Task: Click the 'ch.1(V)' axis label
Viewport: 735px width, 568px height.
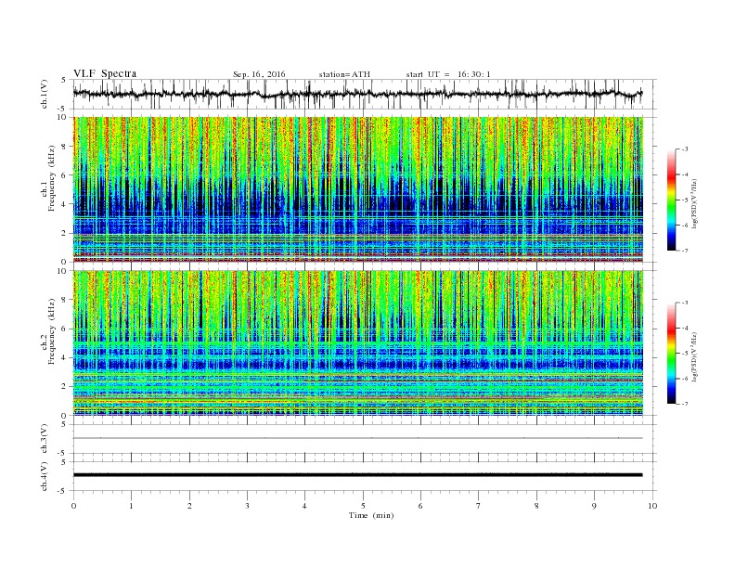Action: click(45, 94)
